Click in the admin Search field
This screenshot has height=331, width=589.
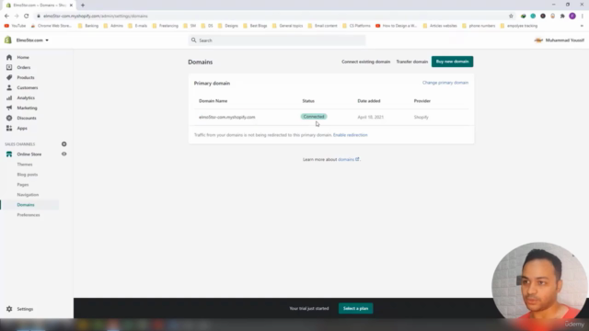point(277,40)
